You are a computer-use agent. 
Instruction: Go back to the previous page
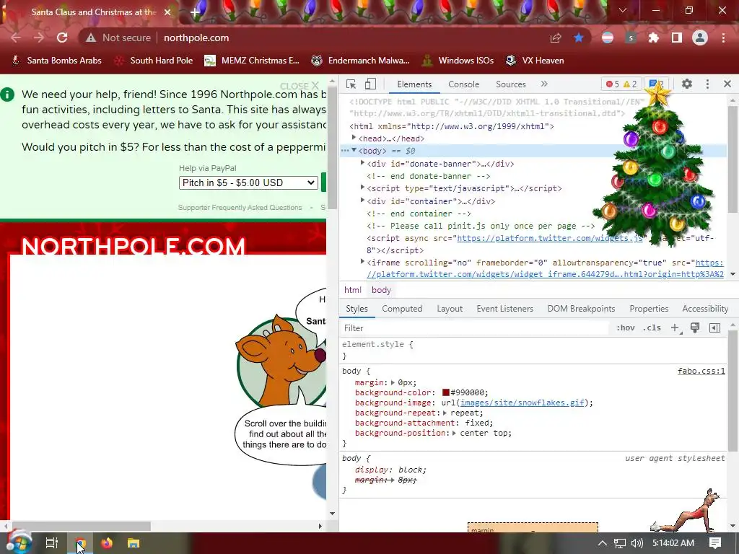coord(16,38)
